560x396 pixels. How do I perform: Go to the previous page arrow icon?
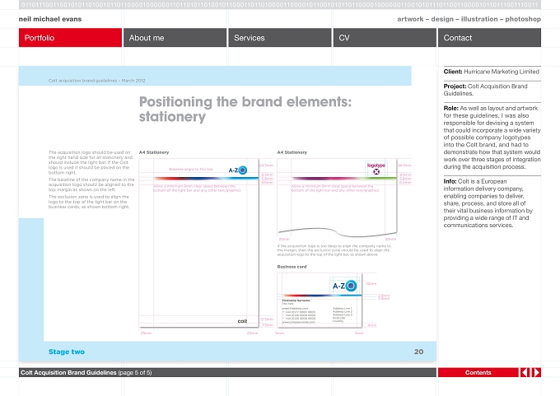[525, 372]
